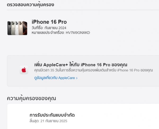Image resolution: width=159 pixels, height=129 pixels.
Task: Click the purchase date กันยายน 2024
Action: (55, 28)
